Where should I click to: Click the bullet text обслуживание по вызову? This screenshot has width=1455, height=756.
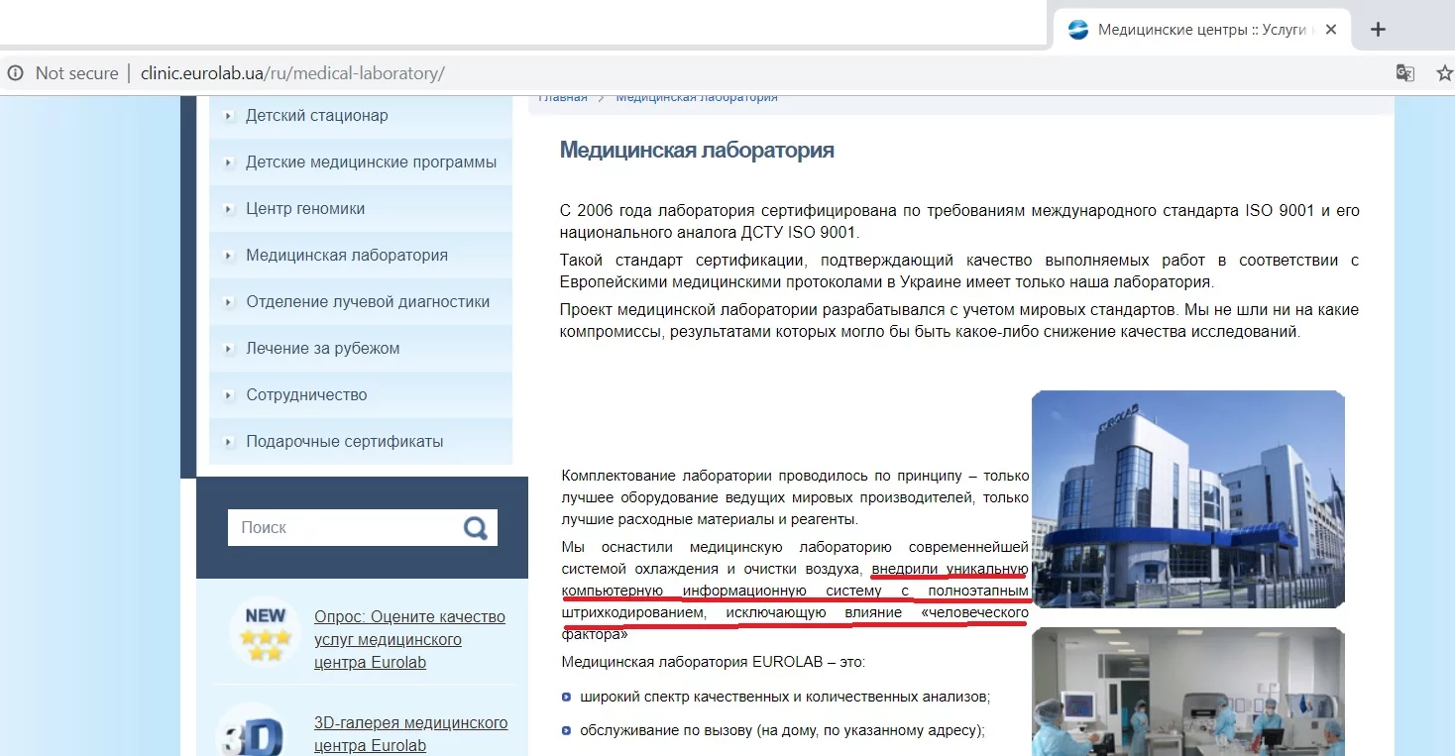coord(782,731)
